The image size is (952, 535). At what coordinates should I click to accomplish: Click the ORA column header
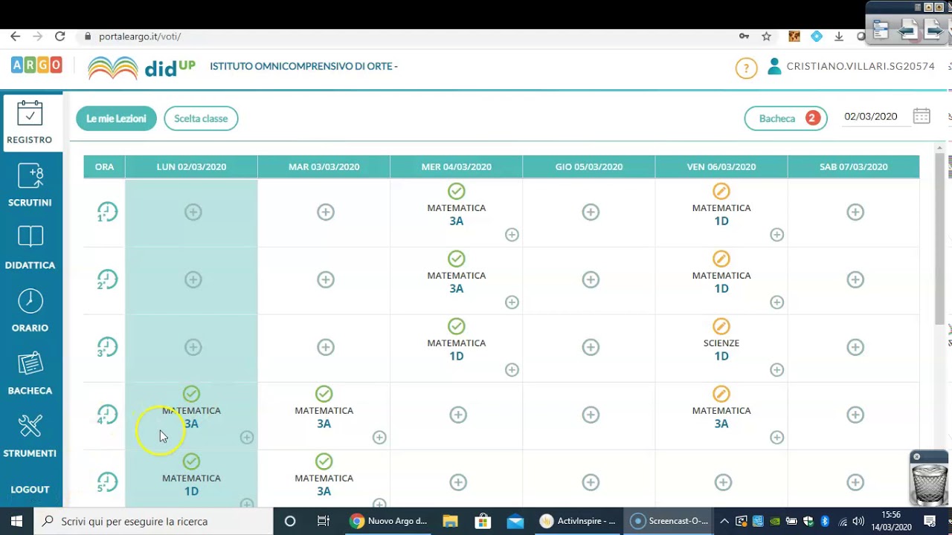click(x=104, y=167)
